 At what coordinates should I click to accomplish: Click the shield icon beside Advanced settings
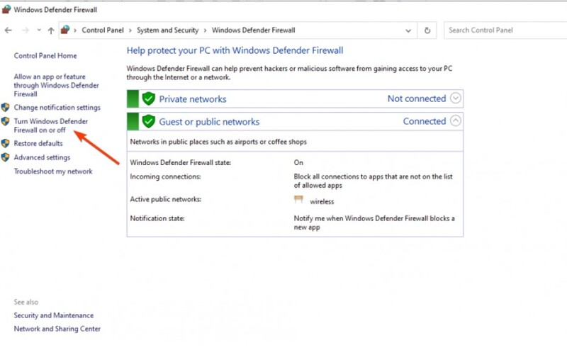(x=5, y=157)
